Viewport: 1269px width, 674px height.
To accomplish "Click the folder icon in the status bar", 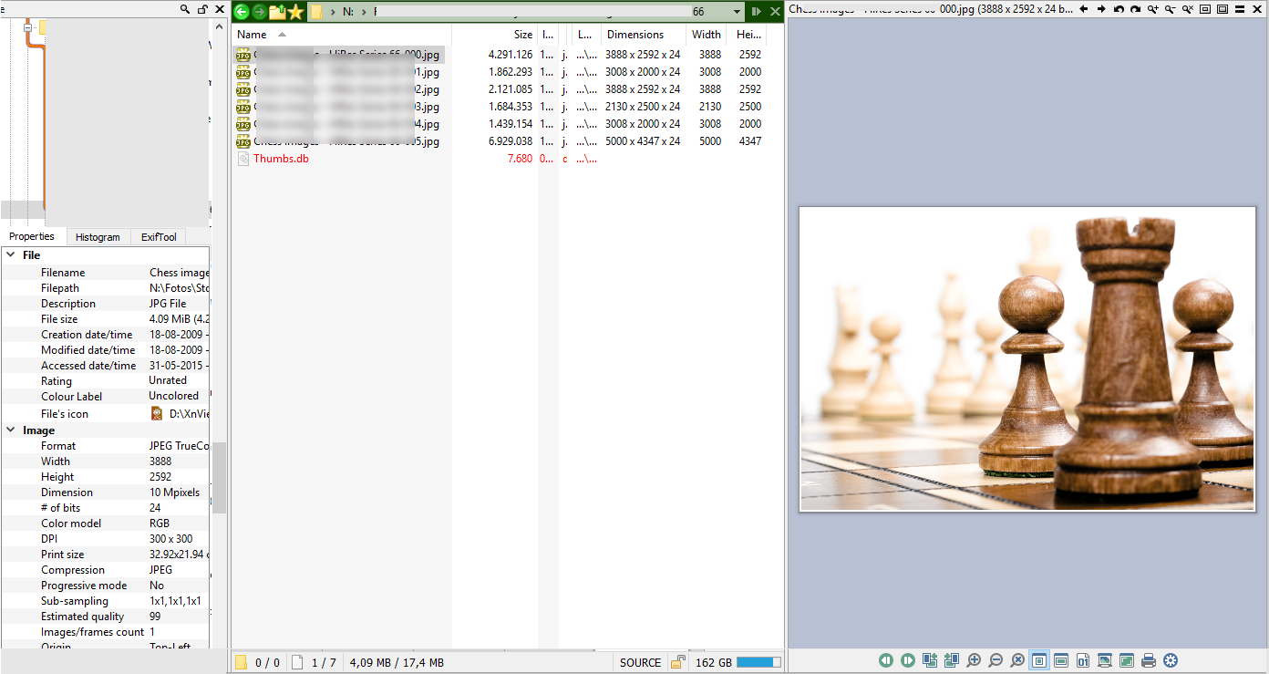I will coord(241,663).
